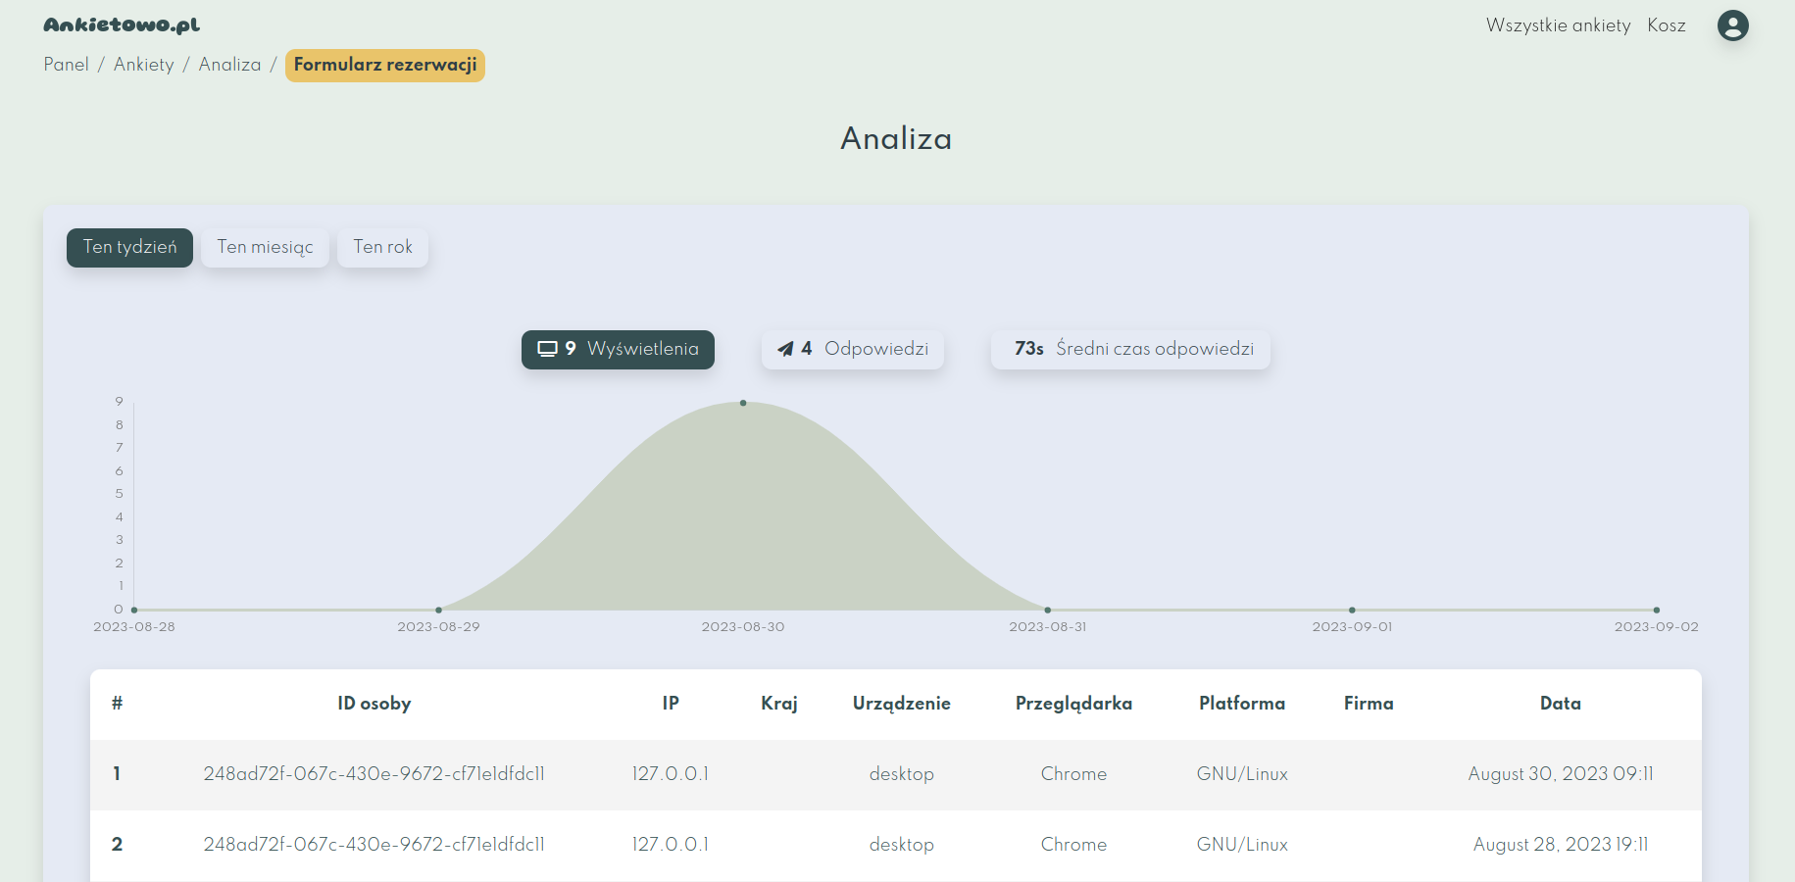
Task: Open Kosz in top navigation
Action: click(1666, 25)
